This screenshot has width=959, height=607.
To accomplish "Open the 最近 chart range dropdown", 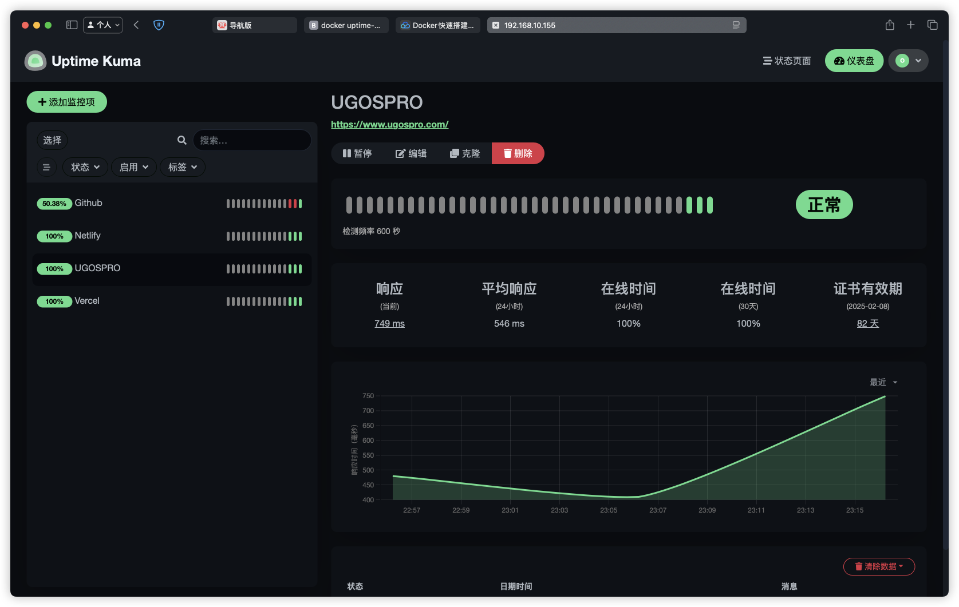I will [883, 382].
